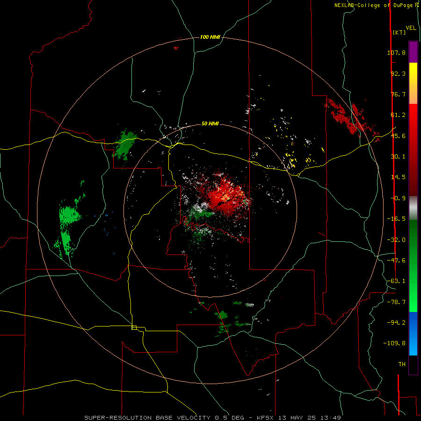The width and height of the screenshot is (421, 421).
Task: Click the -94.2 legend value
Action: point(396,322)
